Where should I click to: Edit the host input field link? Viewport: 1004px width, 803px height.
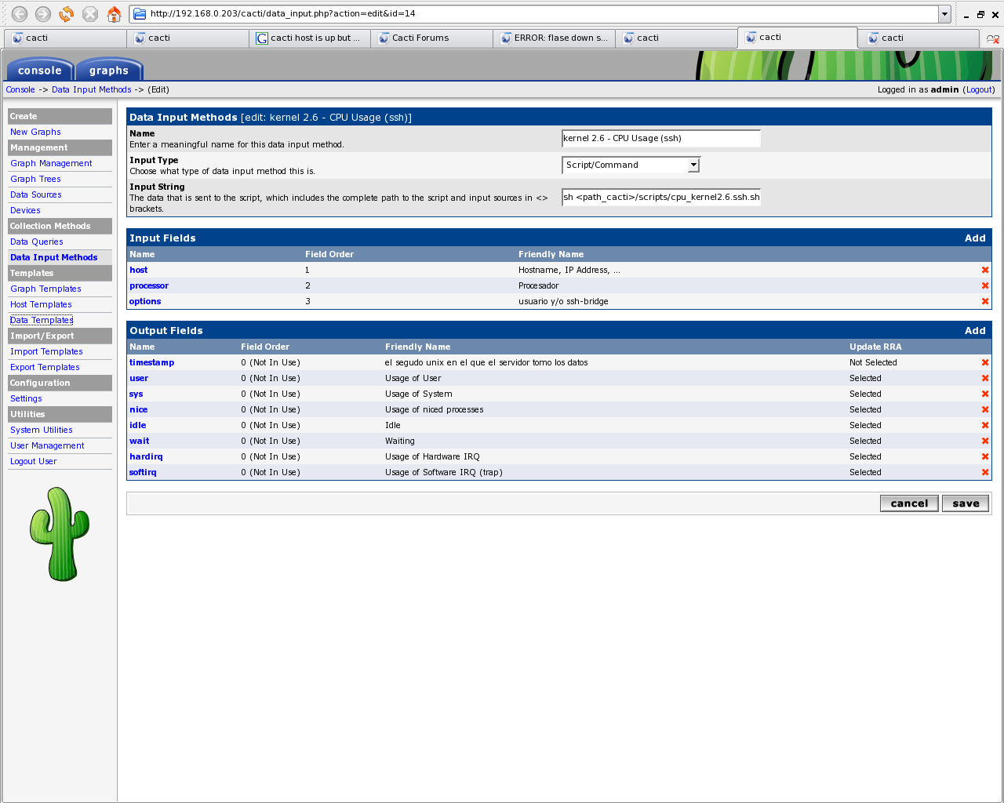tap(138, 270)
